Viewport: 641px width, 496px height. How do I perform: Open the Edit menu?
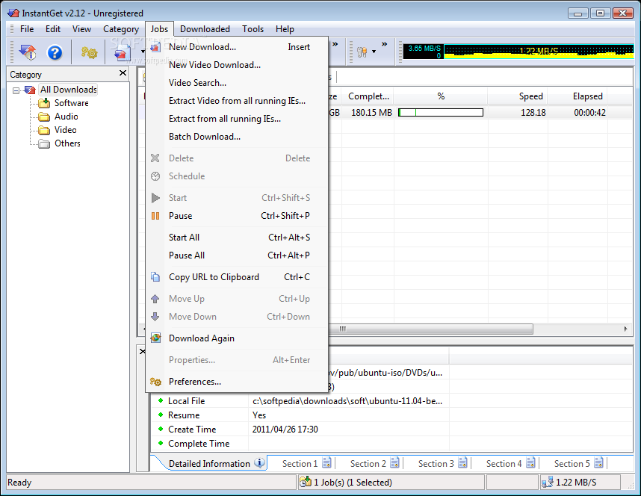[53, 29]
